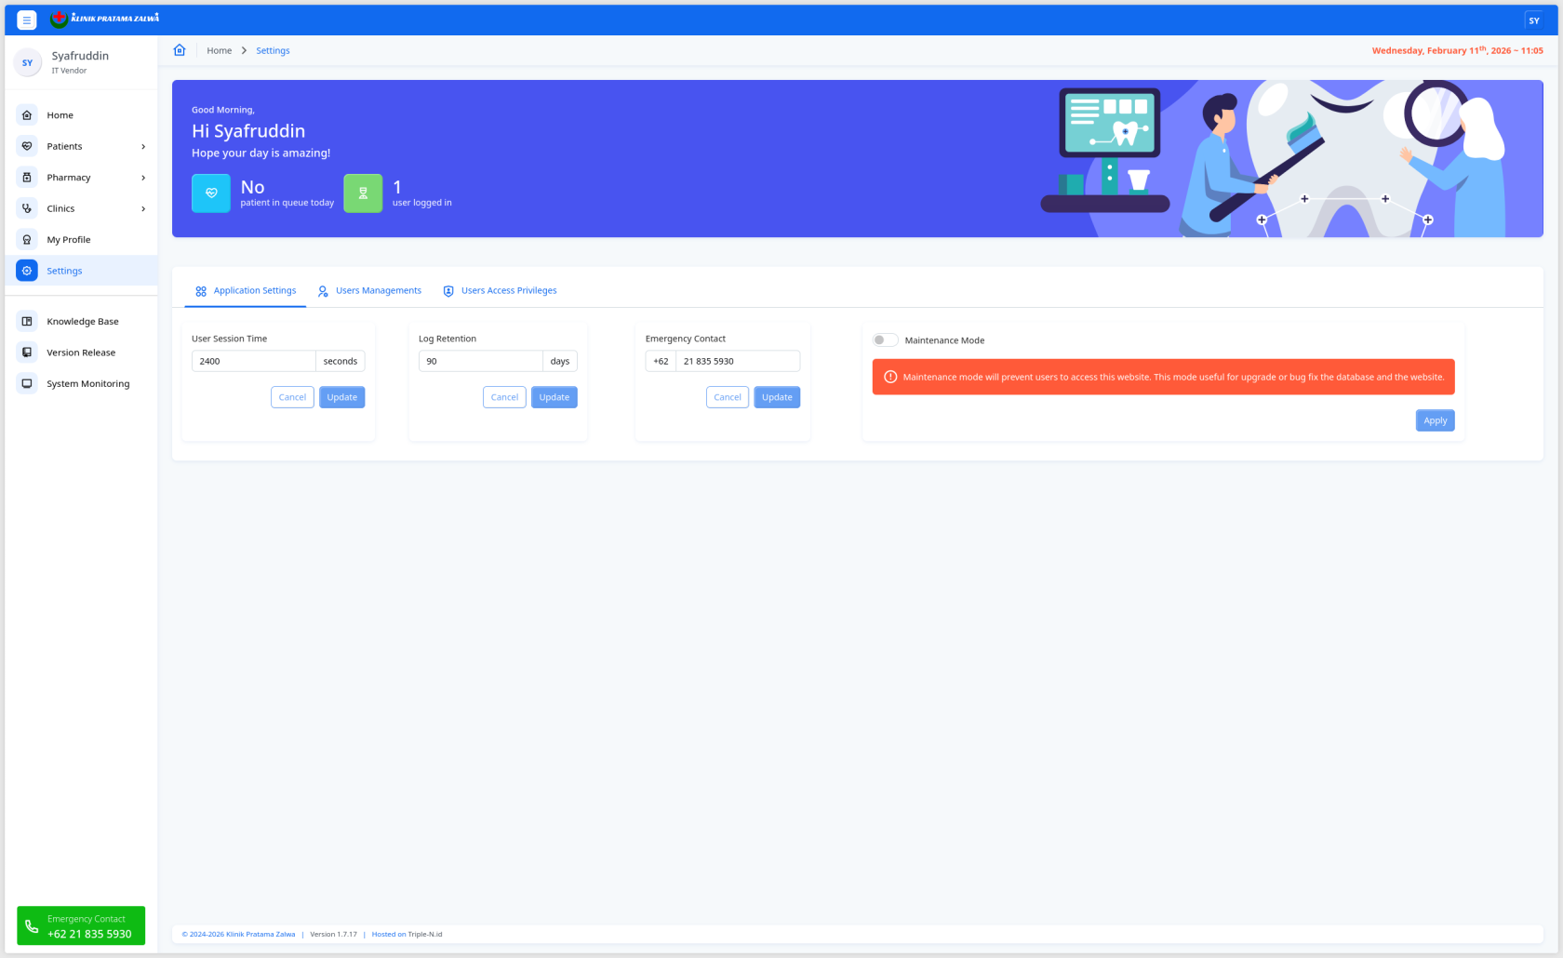Click the green Emergency Contact phone button
The height and width of the screenshot is (958, 1563).
click(x=80, y=925)
